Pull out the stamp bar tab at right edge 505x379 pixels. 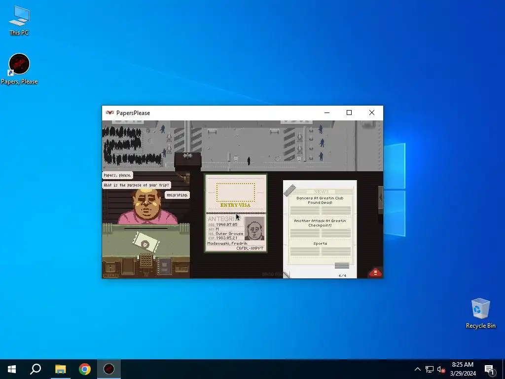pos(380,197)
